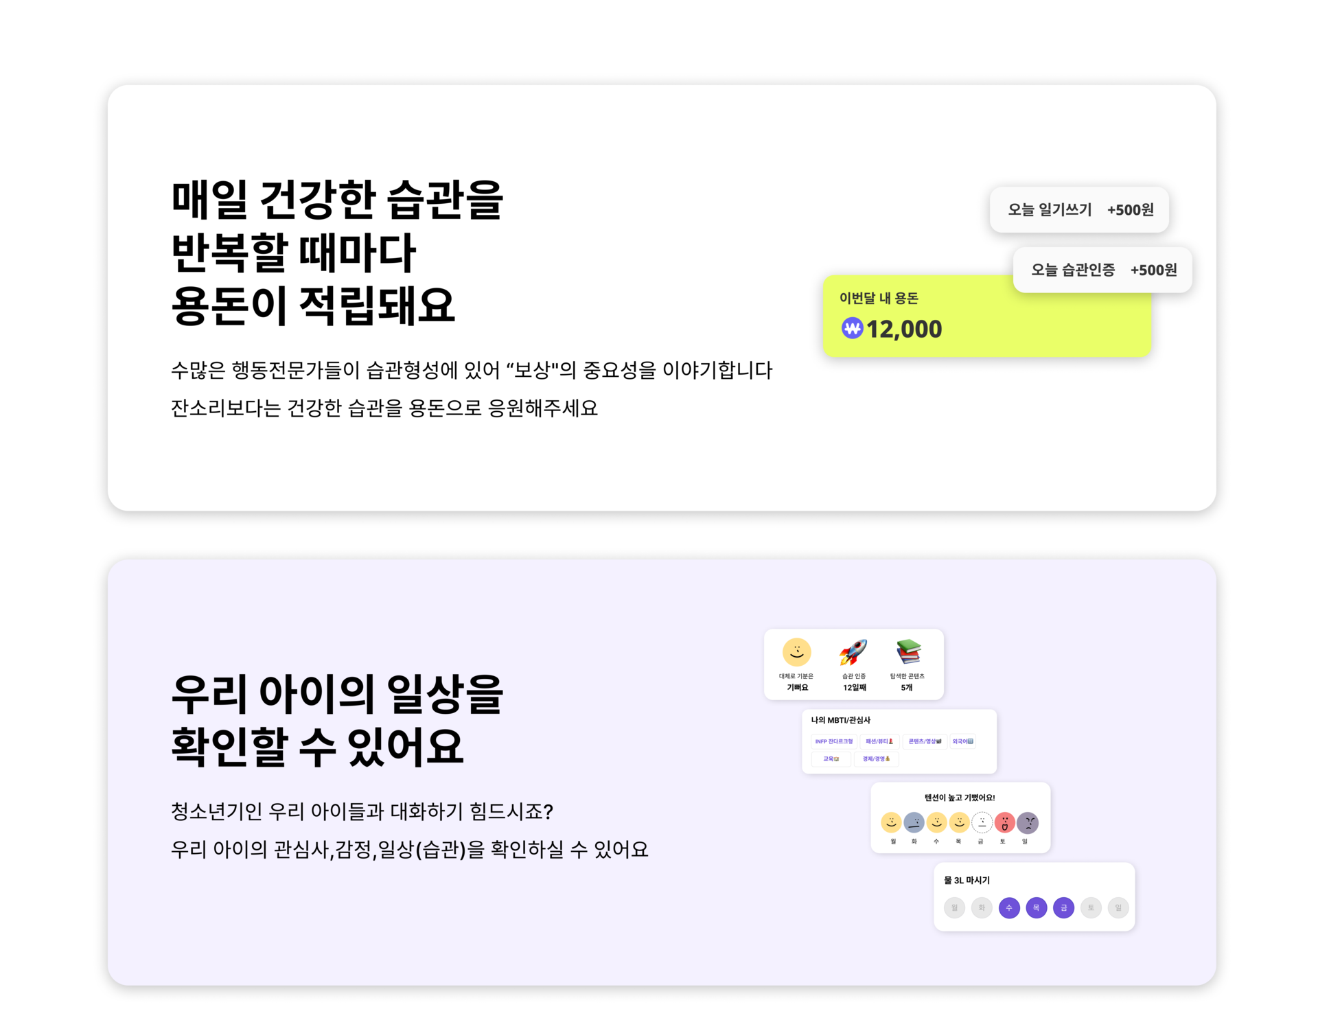
Task: Select the blue-gray Tuesday mood face
Action: (x=914, y=822)
